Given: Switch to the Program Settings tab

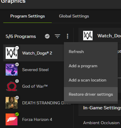Looking at the screenshot, I should point(28,16).
